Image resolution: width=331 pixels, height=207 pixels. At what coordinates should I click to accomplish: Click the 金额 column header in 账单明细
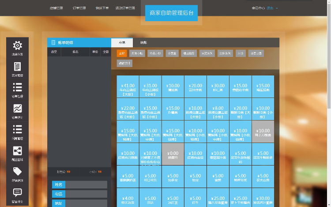pyautogui.click(x=106, y=52)
